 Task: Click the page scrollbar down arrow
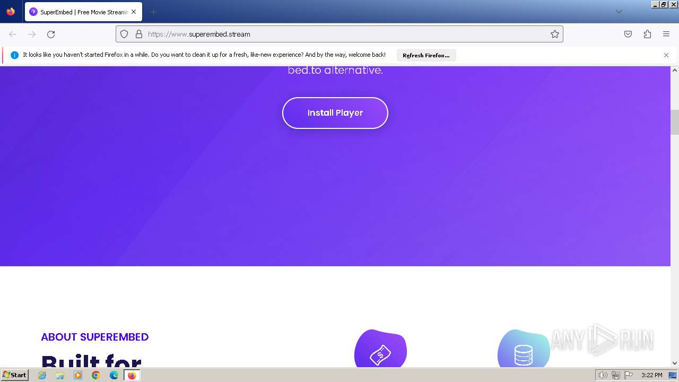[675, 363]
